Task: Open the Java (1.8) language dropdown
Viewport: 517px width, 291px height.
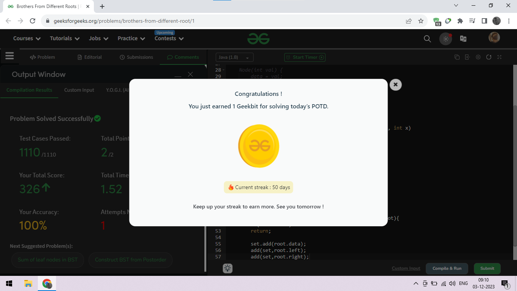Action: (x=235, y=57)
